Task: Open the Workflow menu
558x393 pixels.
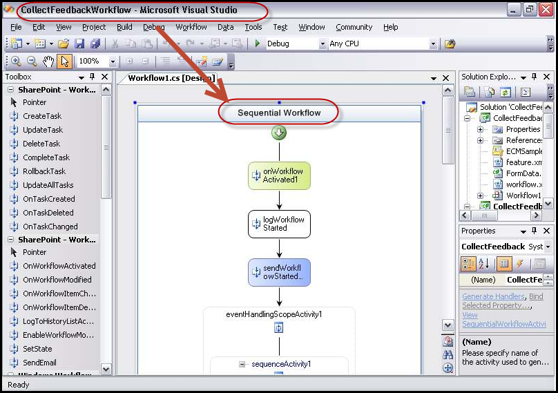Action: coord(191,27)
